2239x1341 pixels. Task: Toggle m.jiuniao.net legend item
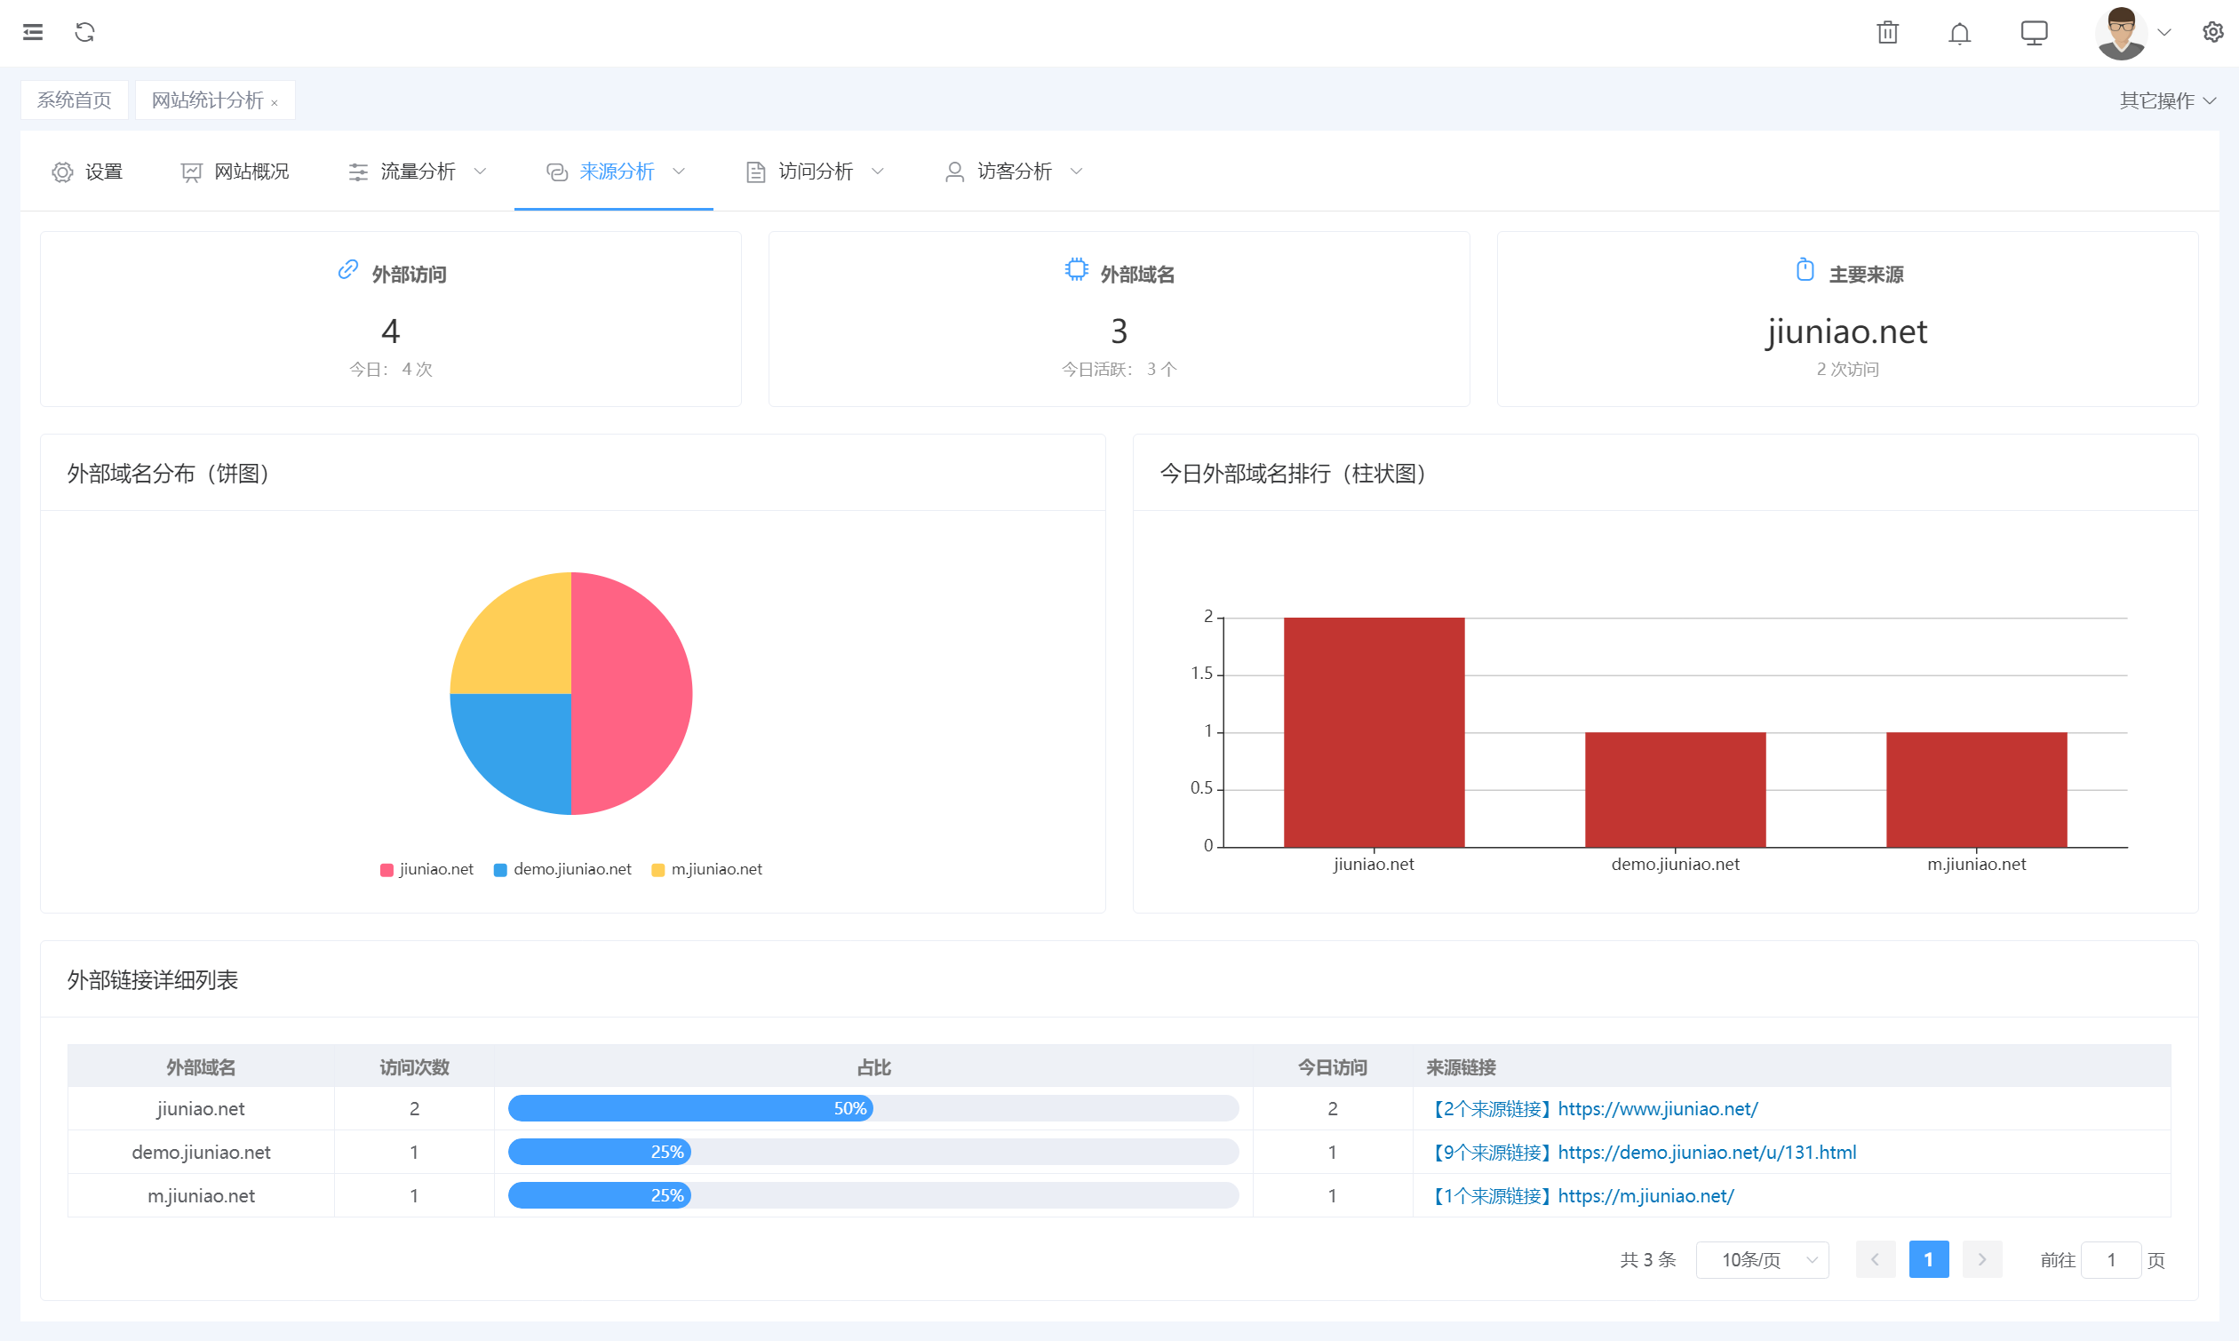[706, 869]
